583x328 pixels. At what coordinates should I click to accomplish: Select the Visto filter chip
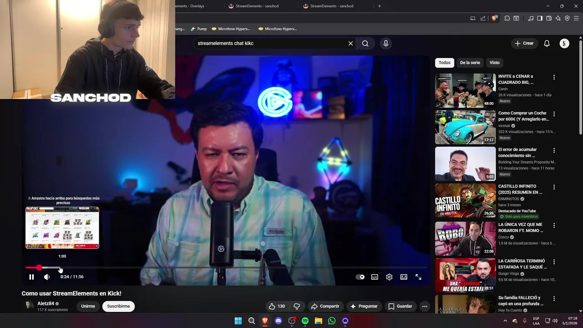(495, 62)
